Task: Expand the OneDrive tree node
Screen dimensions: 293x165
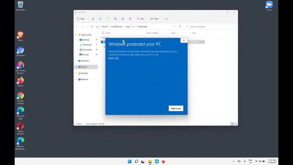Action: click(x=76, y=61)
